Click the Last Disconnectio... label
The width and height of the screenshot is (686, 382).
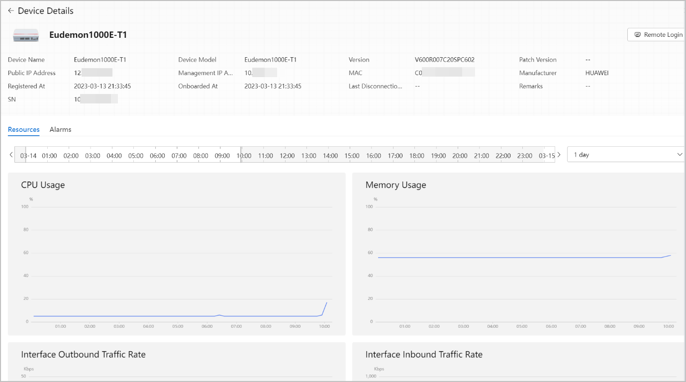click(376, 86)
